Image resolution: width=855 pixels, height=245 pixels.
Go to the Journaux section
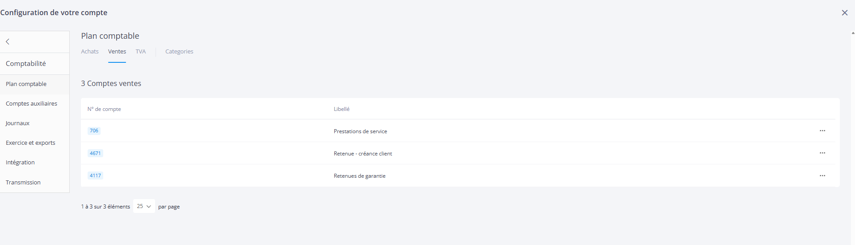17,123
